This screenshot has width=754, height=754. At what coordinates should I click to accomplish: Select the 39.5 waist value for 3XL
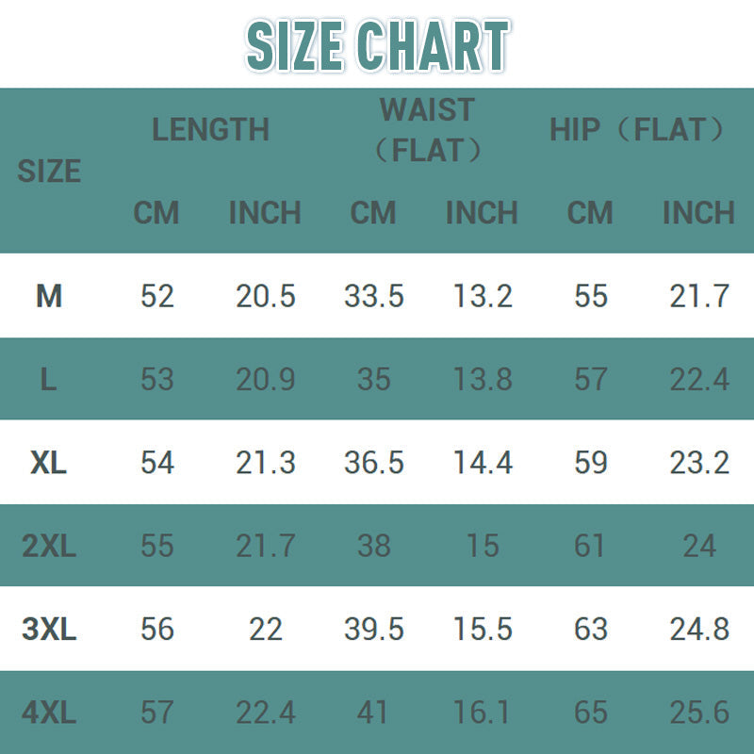pos(374,629)
